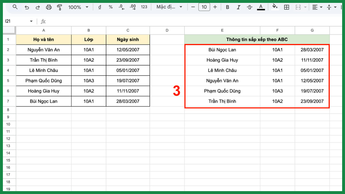Select the 10A3 cell in column B
The image size is (345, 194).
click(89, 81)
